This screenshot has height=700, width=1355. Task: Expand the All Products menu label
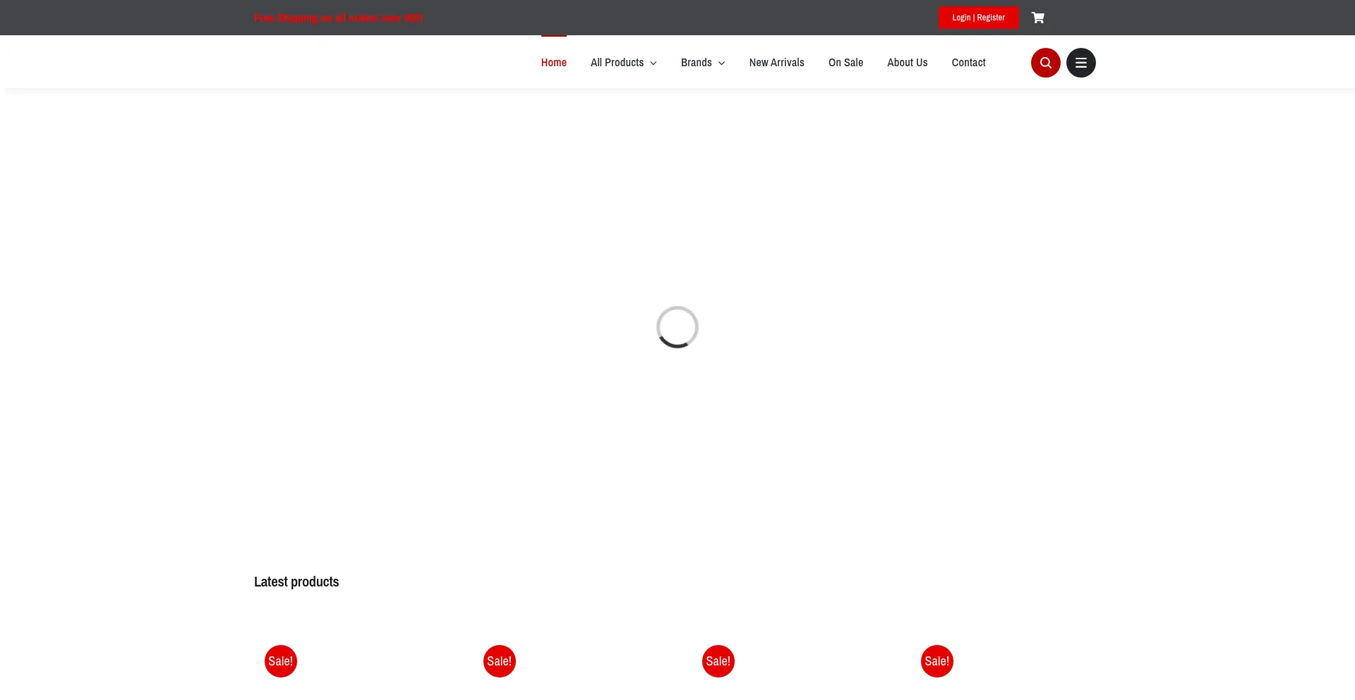point(617,63)
